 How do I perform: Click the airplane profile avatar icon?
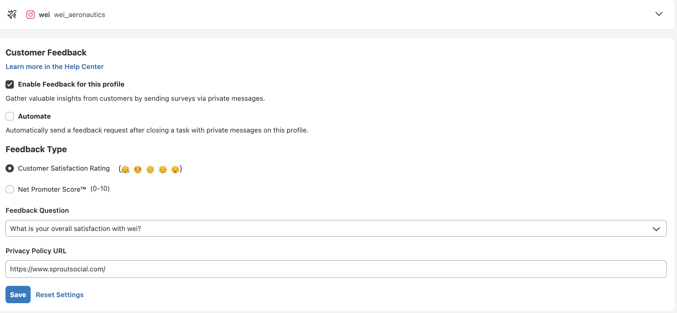[x=12, y=14]
